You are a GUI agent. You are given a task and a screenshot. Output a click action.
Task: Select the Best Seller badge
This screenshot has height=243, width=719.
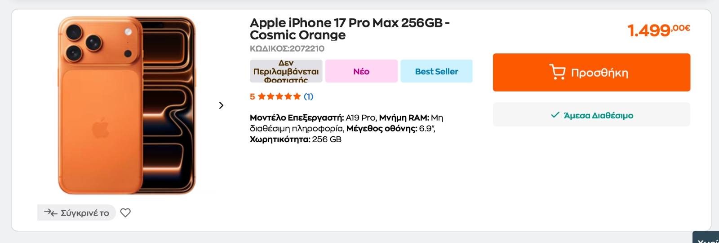[x=436, y=71]
